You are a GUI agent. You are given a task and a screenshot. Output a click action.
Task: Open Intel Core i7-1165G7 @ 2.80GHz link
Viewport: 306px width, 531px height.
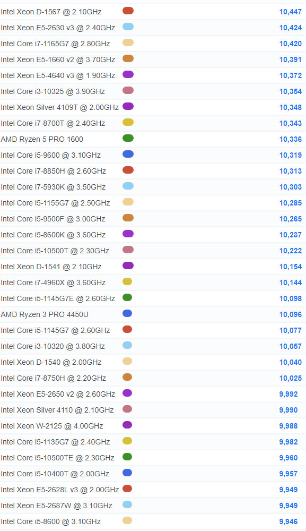56,44
